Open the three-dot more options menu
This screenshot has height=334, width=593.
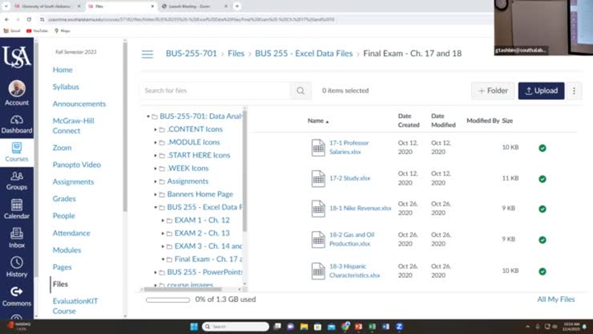574,91
